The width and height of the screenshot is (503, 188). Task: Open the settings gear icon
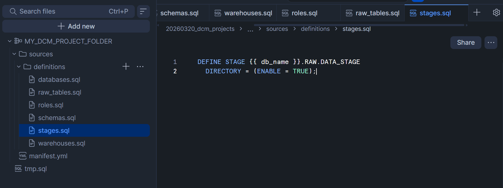pyautogui.click(x=496, y=12)
